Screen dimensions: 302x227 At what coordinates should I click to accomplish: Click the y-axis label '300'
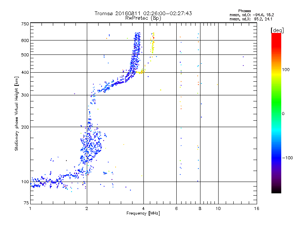[25, 95]
